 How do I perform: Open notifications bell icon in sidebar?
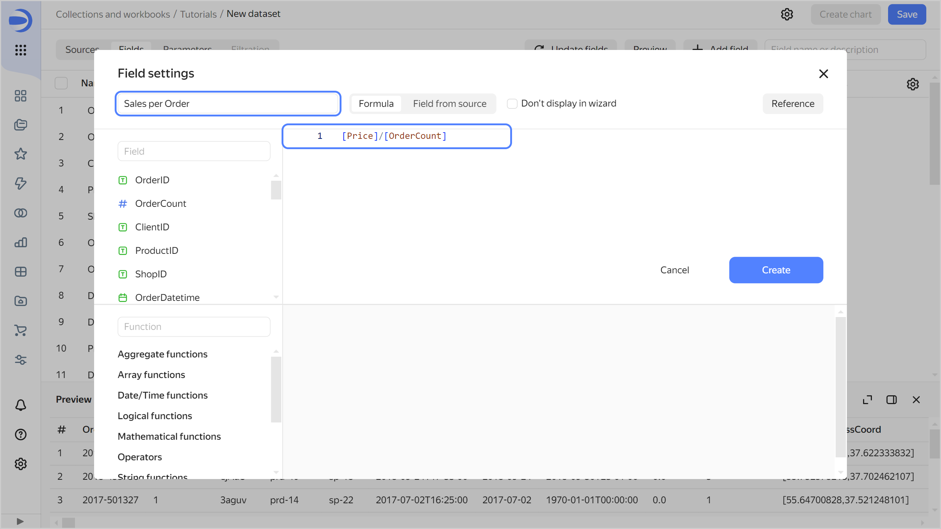pyautogui.click(x=21, y=405)
